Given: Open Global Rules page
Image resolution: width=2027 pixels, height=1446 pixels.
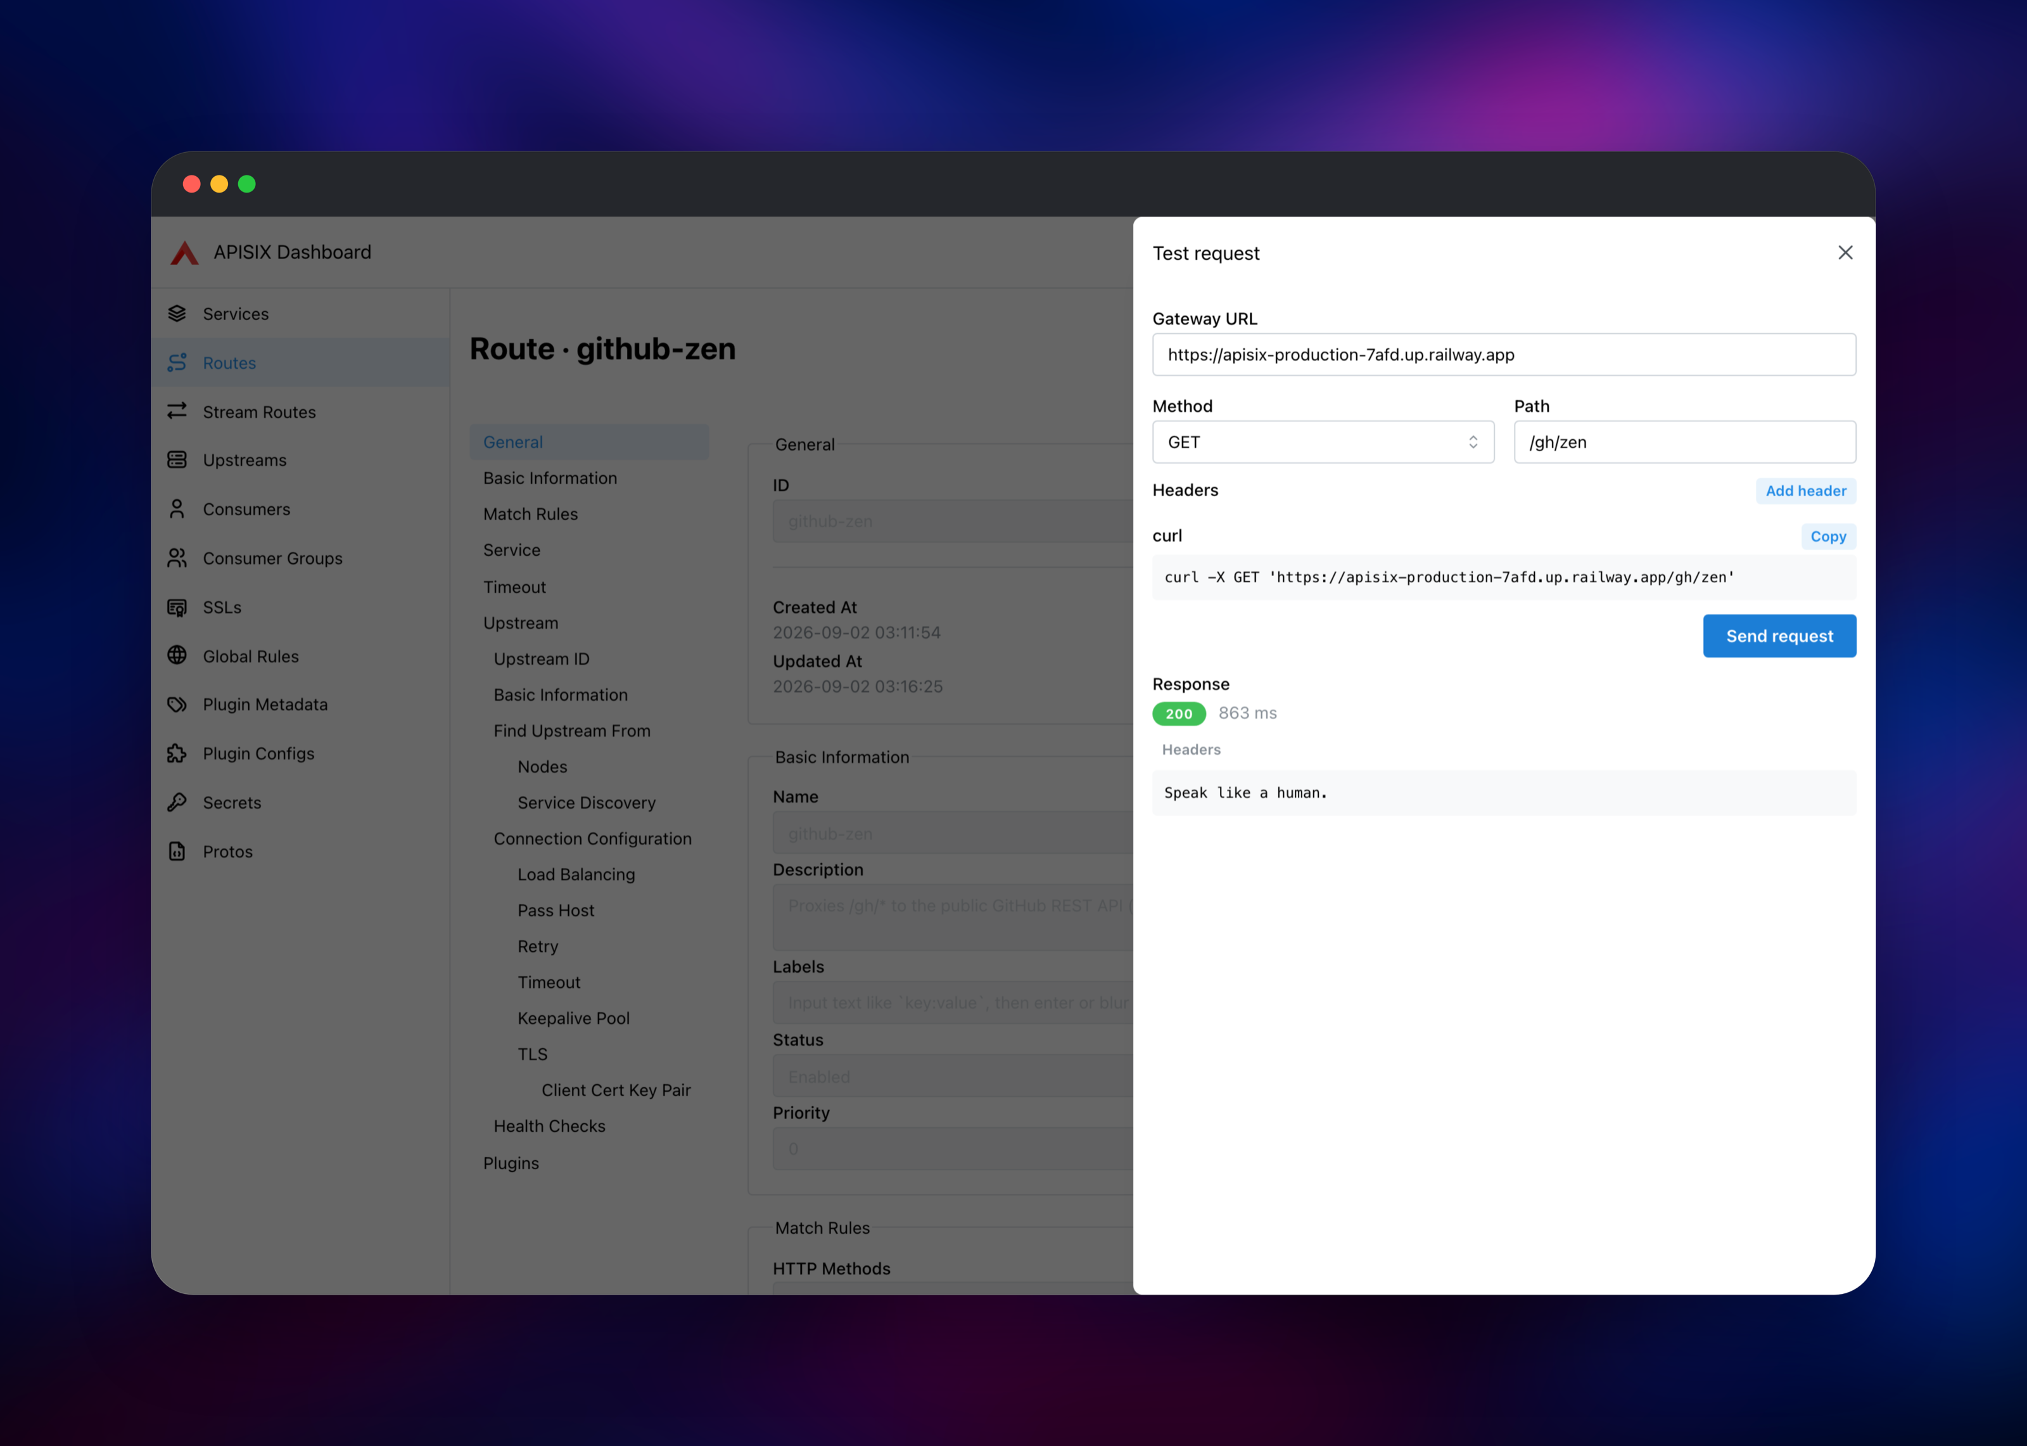Looking at the screenshot, I should coord(301,655).
